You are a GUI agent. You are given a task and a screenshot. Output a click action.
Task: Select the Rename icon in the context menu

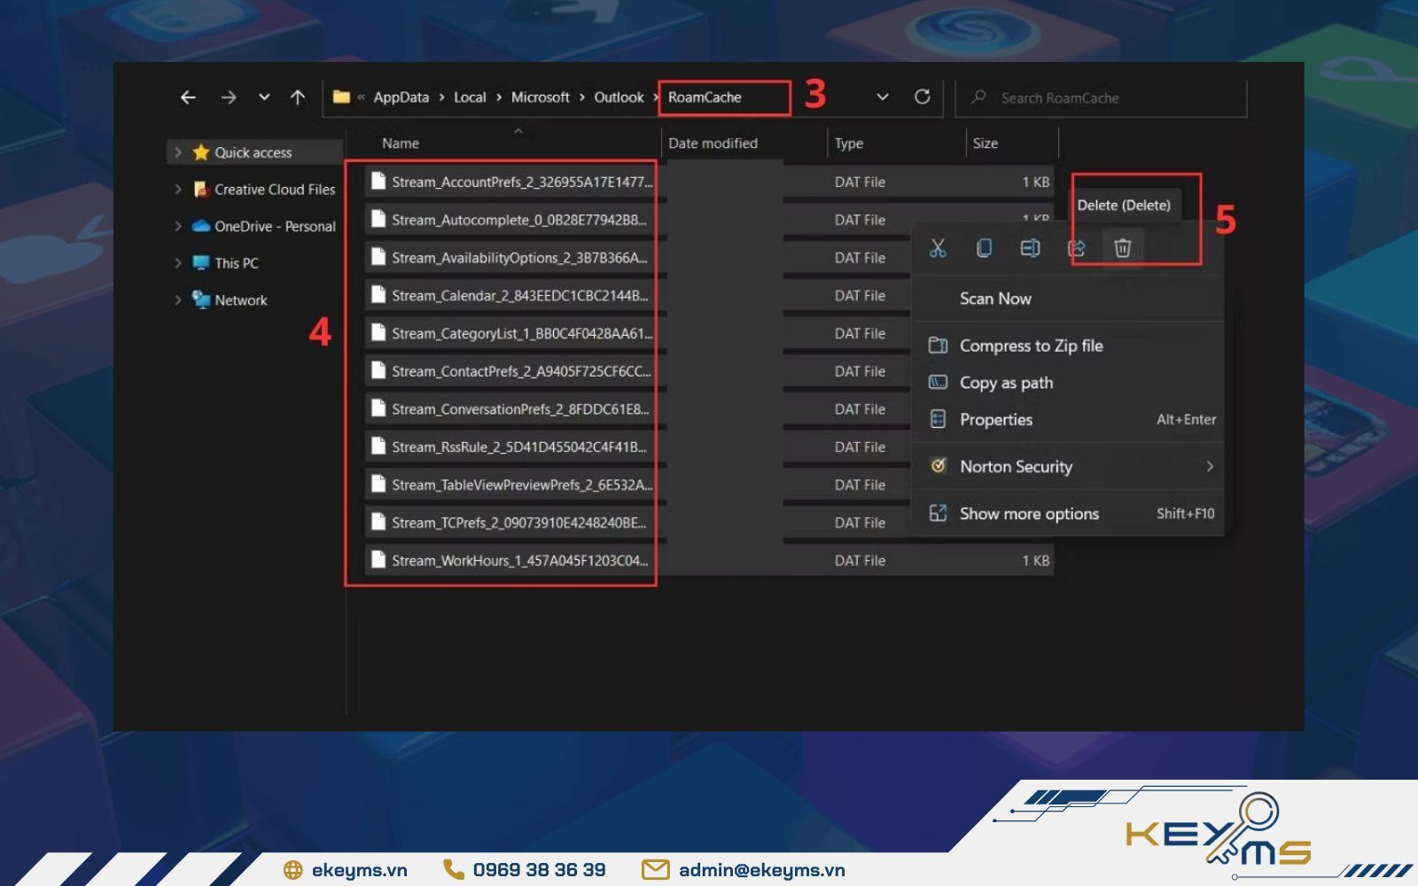[1030, 248]
